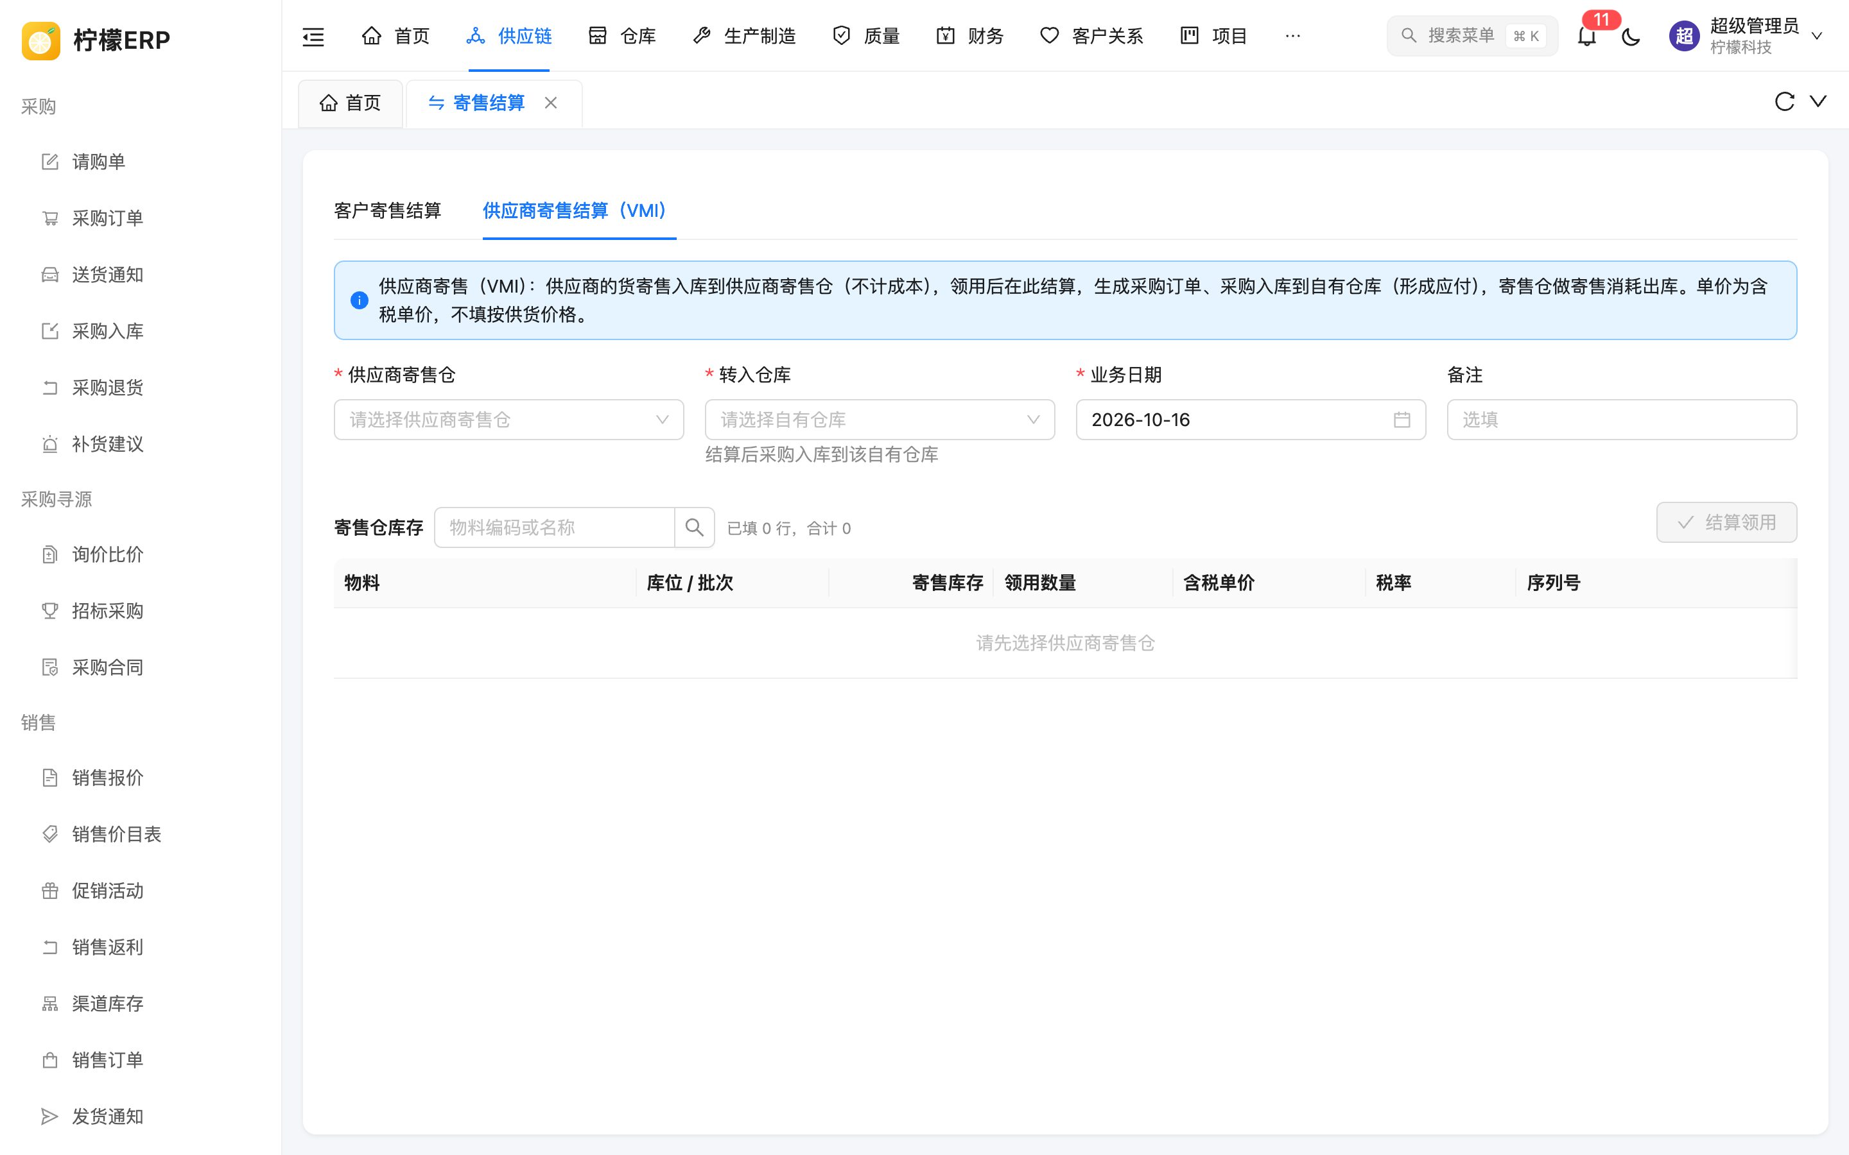Click the 结算领用 button

click(x=1726, y=522)
